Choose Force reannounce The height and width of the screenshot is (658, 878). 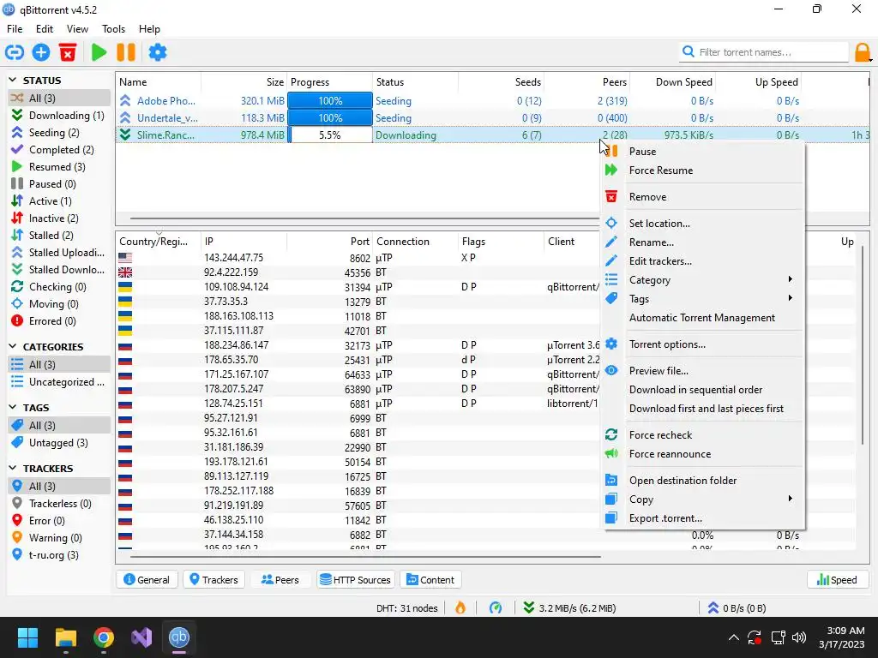pos(702,454)
